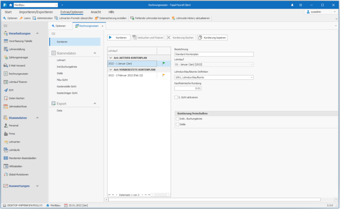Open Global Mutationen in sidebar
This screenshot has height=209, width=340.
pos(19,174)
